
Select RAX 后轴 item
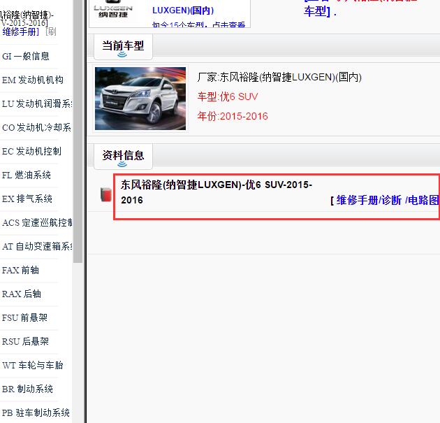click(x=22, y=294)
